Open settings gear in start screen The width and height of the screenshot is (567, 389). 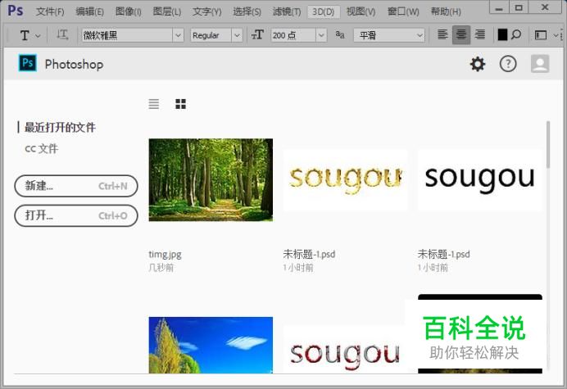click(478, 64)
